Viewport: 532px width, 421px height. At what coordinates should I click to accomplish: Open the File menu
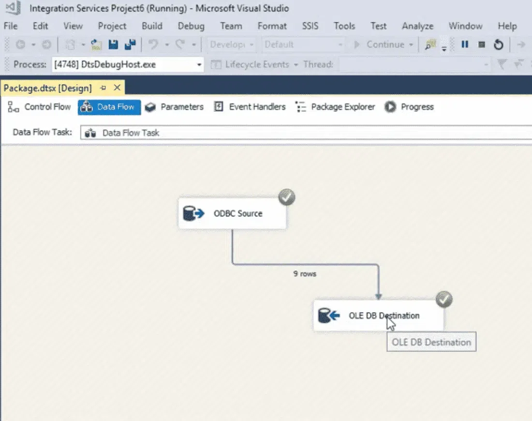(x=11, y=26)
